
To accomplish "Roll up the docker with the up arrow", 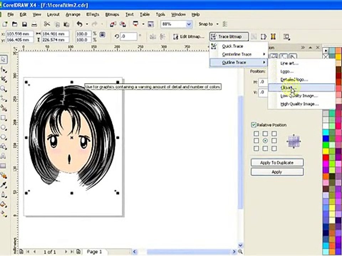I will 310,47.
